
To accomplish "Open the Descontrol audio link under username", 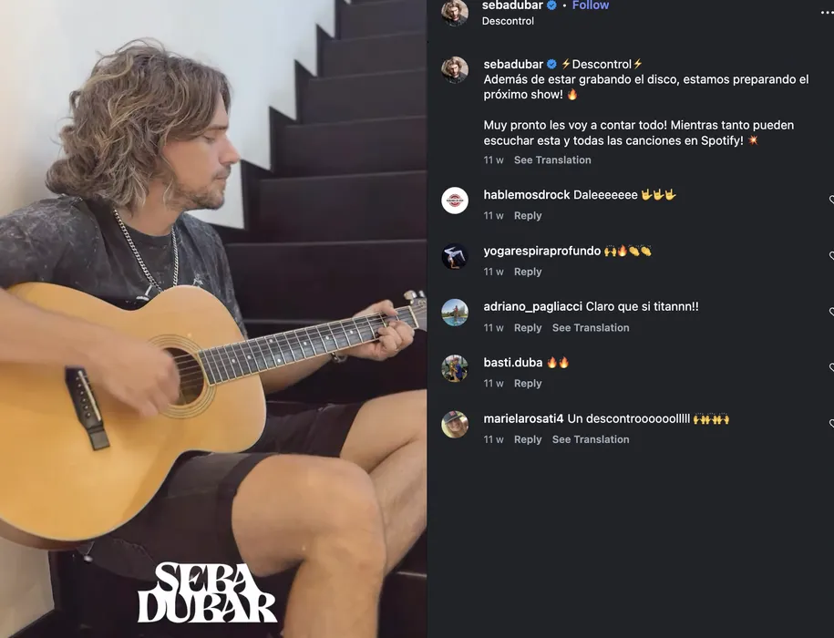I will coord(508,21).
